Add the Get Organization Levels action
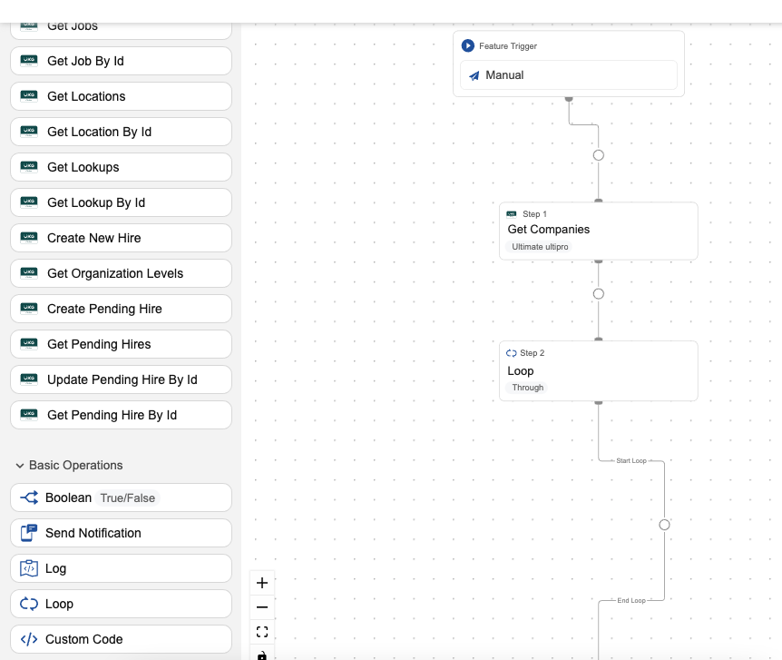The height and width of the screenshot is (660, 782). [122, 273]
